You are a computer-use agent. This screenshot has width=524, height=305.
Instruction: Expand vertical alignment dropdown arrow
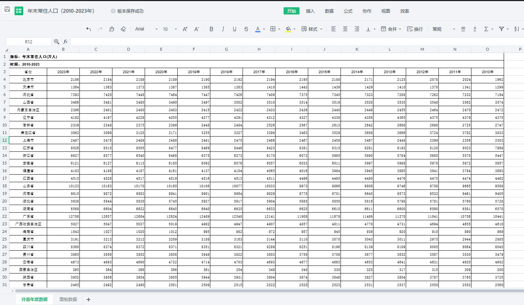point(374,29)
